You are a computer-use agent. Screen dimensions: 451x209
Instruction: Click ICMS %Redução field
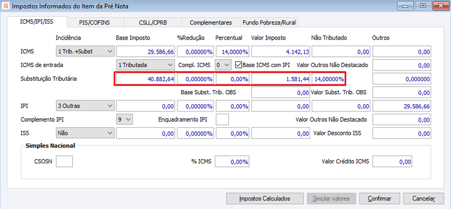click(195, 52)
